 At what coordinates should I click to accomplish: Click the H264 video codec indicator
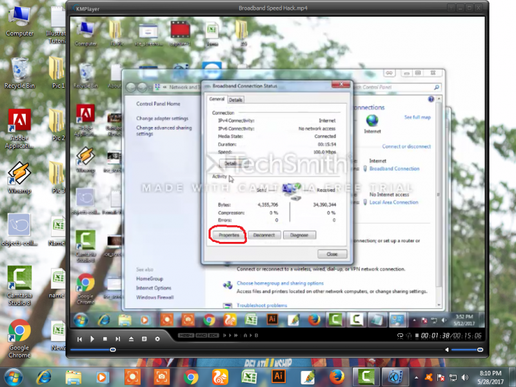point(186,335)
